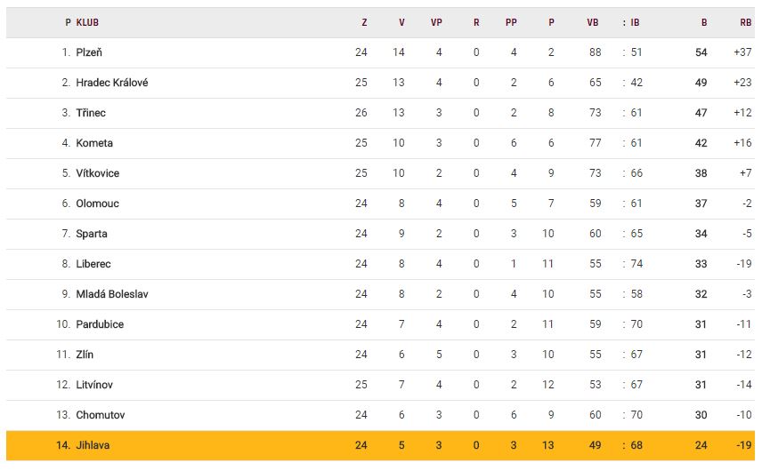Click the VB goals-for column header
Screen dimensions: 762x471
(x=593, y=23)
